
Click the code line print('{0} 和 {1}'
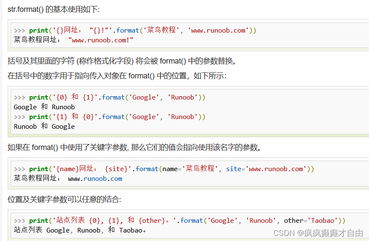point(110,97)
